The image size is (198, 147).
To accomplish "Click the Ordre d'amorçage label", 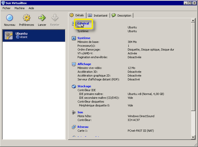I will tap(89, 50).
